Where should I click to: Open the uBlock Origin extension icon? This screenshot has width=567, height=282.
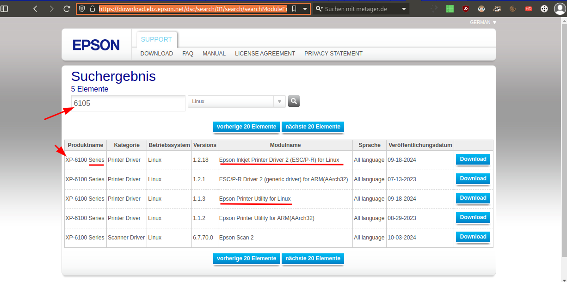(x=466, y=9)
